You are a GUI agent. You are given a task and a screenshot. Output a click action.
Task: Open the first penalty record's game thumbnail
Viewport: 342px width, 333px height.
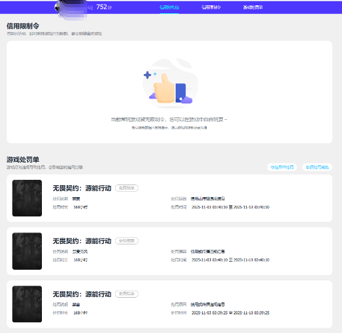(x=27, y=198)
